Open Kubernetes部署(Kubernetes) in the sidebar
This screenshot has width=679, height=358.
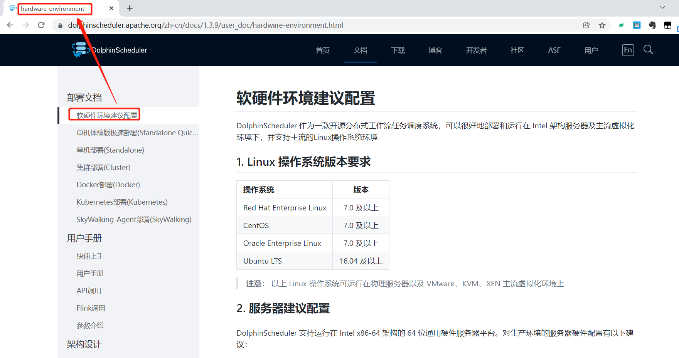[x=122, y=202]
